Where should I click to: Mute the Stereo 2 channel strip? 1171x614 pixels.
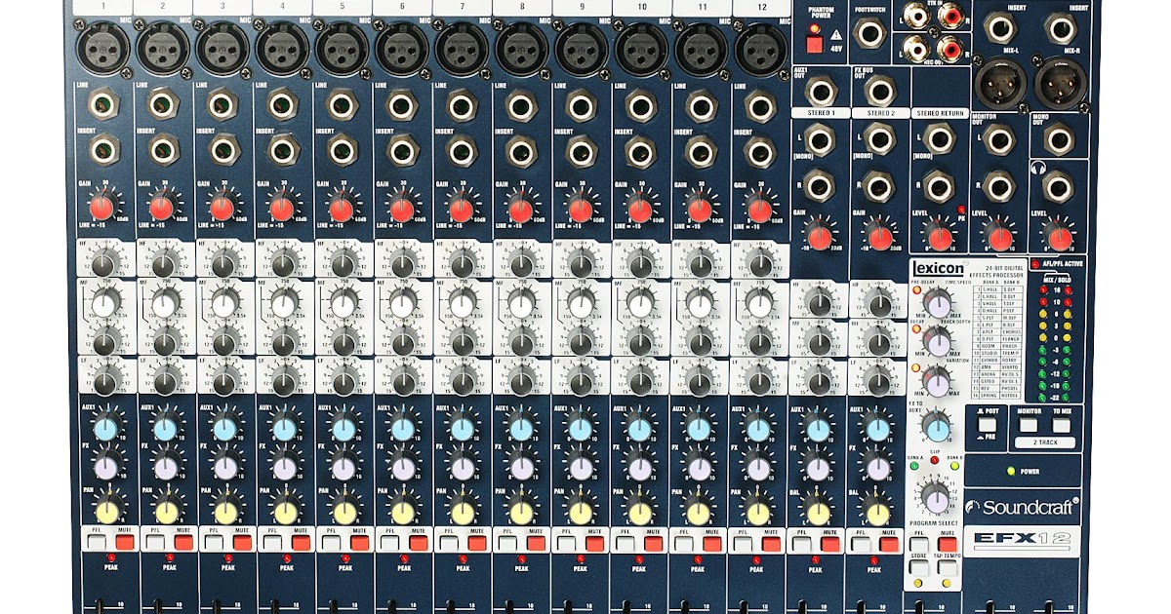tap(889, 544)
